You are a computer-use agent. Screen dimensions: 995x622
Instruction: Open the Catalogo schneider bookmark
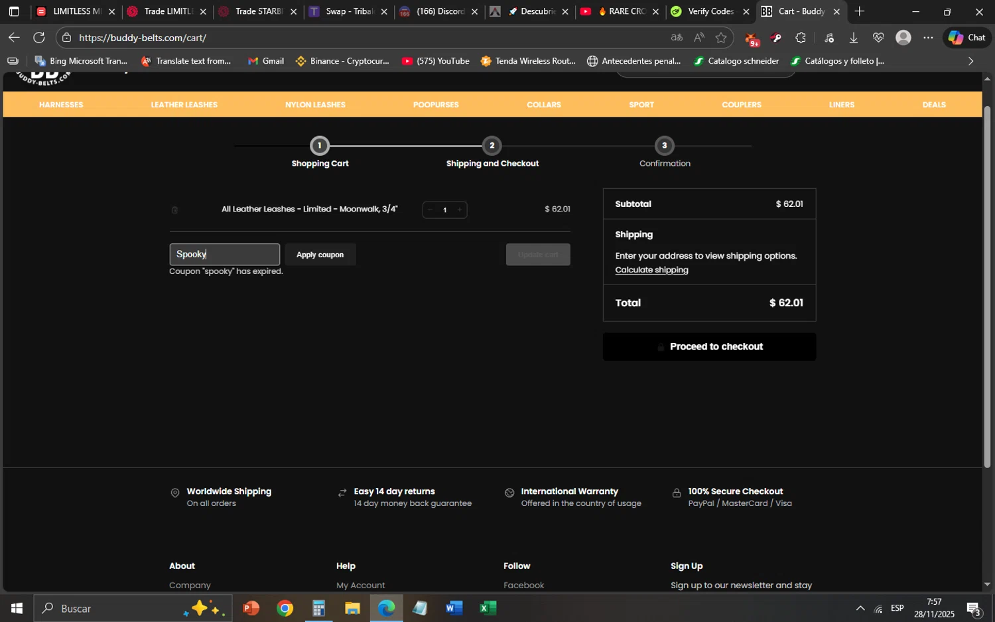736,61
